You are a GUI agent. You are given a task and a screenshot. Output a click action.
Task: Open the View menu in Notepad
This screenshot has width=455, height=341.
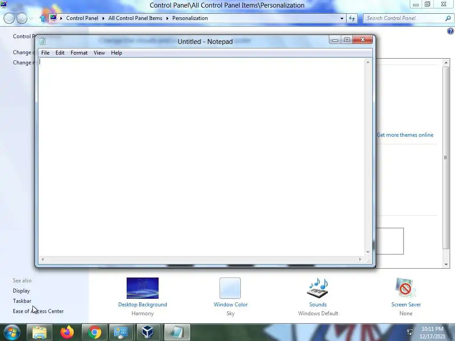(99, 53)
